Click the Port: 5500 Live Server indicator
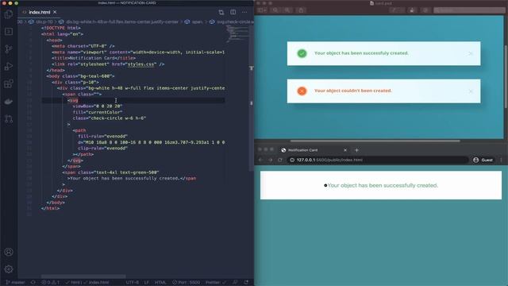The width and height of the screenshot is (508, 286). (187, 283)
